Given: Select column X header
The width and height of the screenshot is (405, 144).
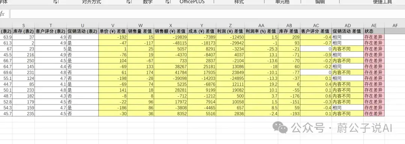Looking at the screenshot, I should 171,25.
